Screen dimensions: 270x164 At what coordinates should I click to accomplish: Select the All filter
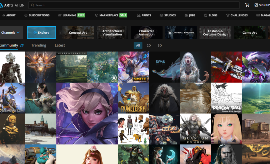(138, 45)
